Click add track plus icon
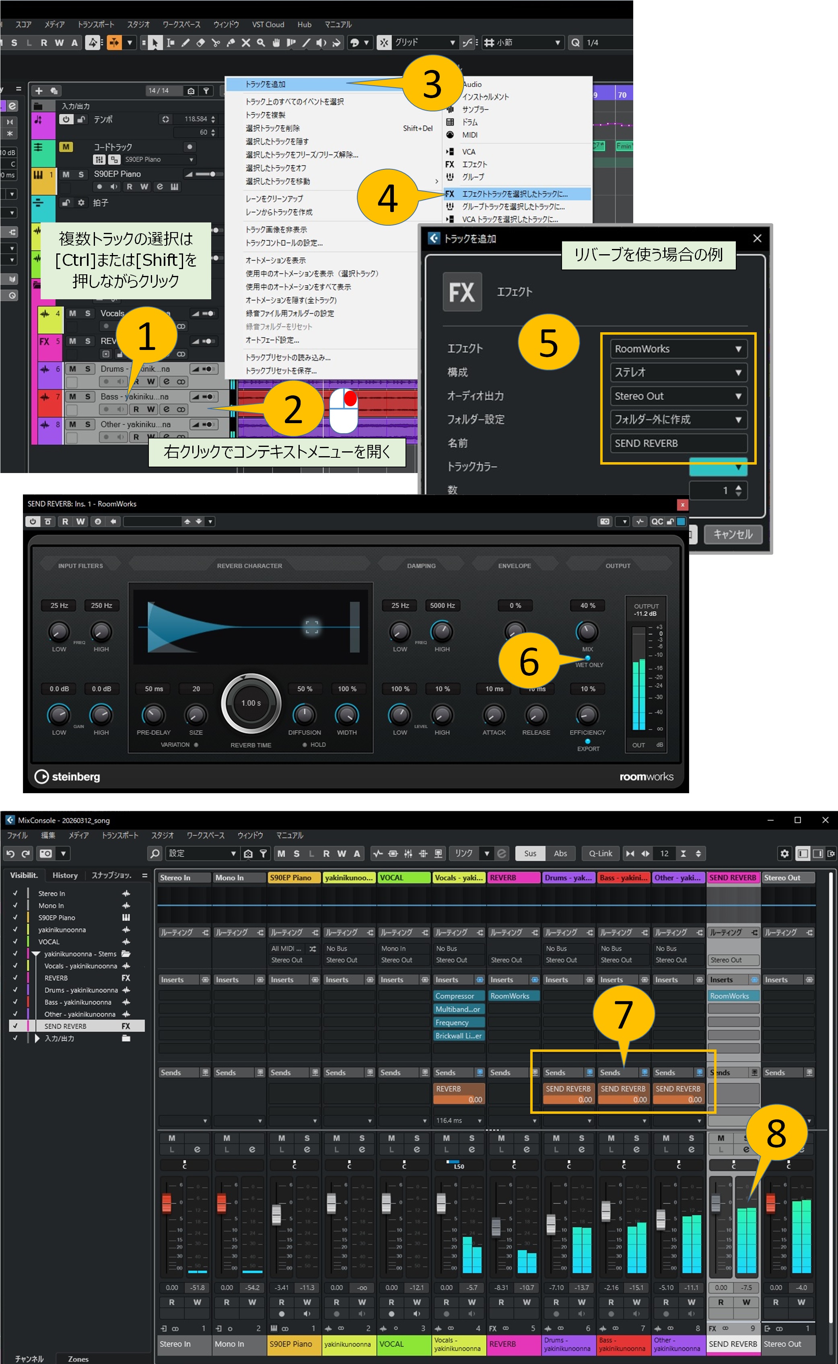838x1364 pixels. (x=39, y=91)
